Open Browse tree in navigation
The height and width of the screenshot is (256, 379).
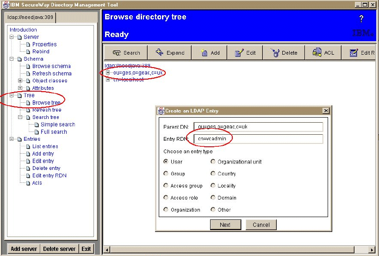pos(46,103)
